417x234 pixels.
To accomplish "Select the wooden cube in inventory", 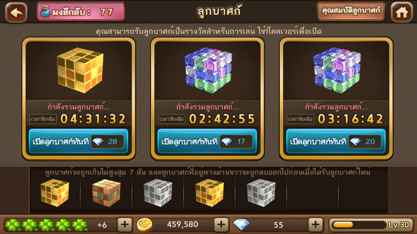I will [x=106, y=193].
